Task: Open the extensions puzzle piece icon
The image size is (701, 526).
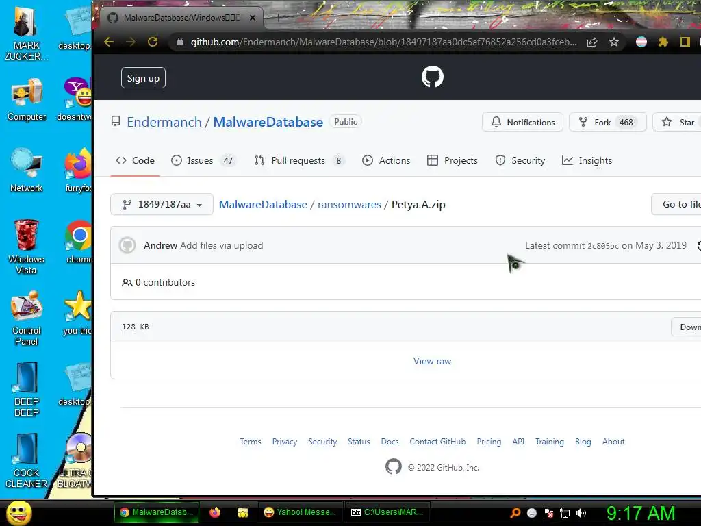Action: (663, 42)
